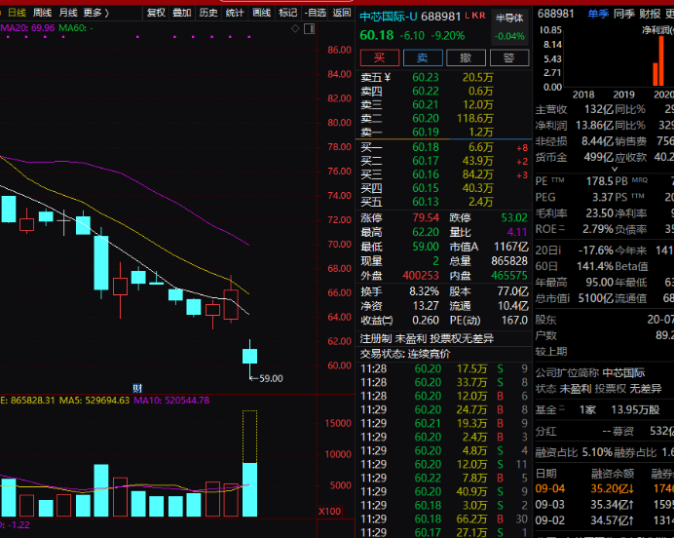Click the 买三 price 60.16
675x538 pixels.
click(426, 174)
